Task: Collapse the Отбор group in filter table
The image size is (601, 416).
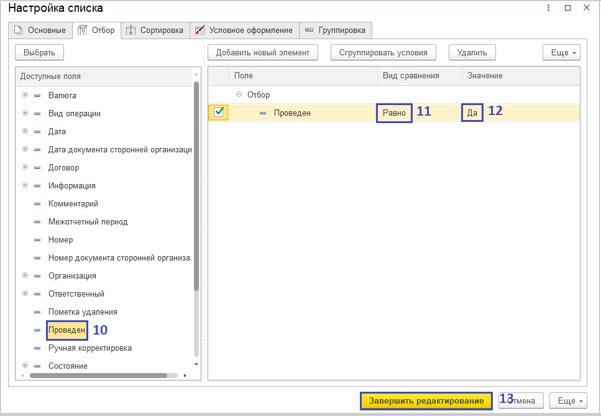Action: 239,95
